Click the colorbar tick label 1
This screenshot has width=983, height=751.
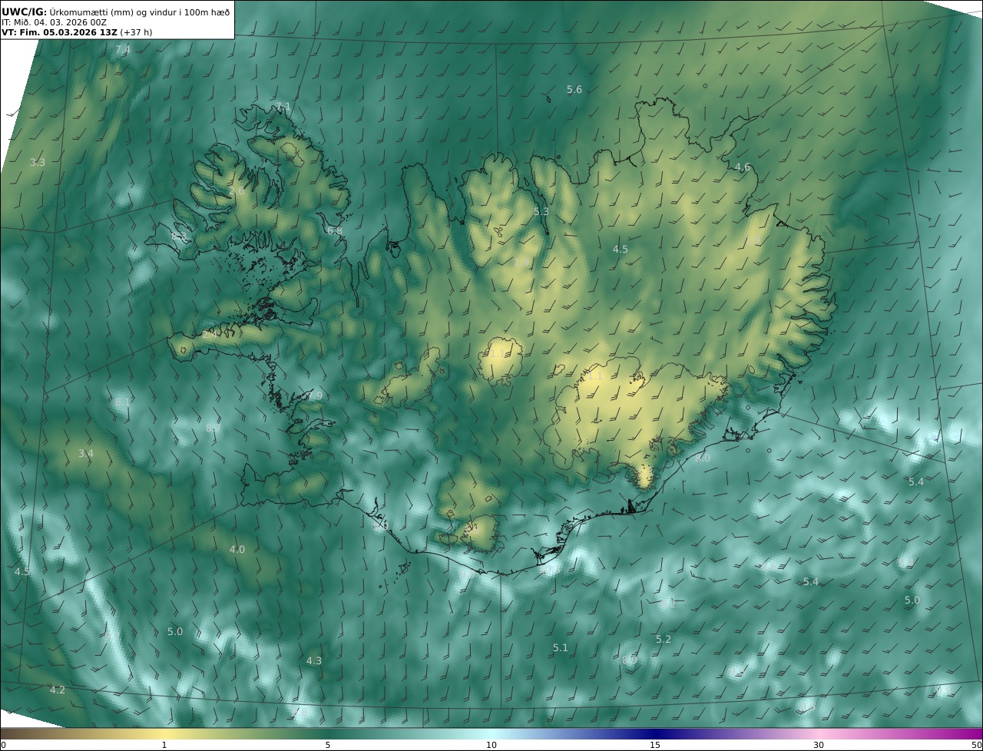pos(164,745)
